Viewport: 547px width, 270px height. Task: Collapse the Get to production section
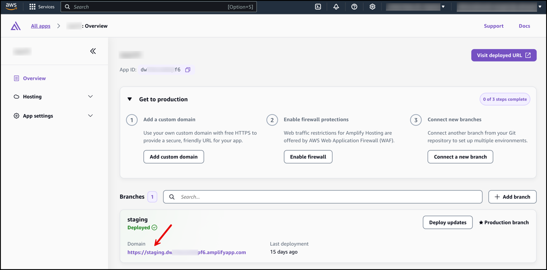pos(130,99)
